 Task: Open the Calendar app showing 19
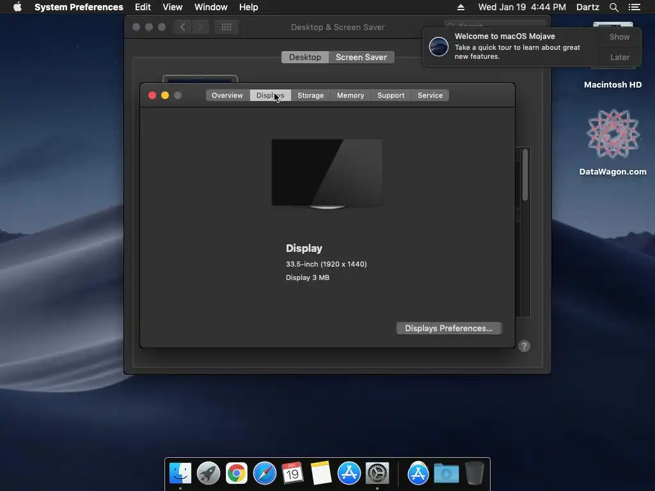tap(292, 473)
